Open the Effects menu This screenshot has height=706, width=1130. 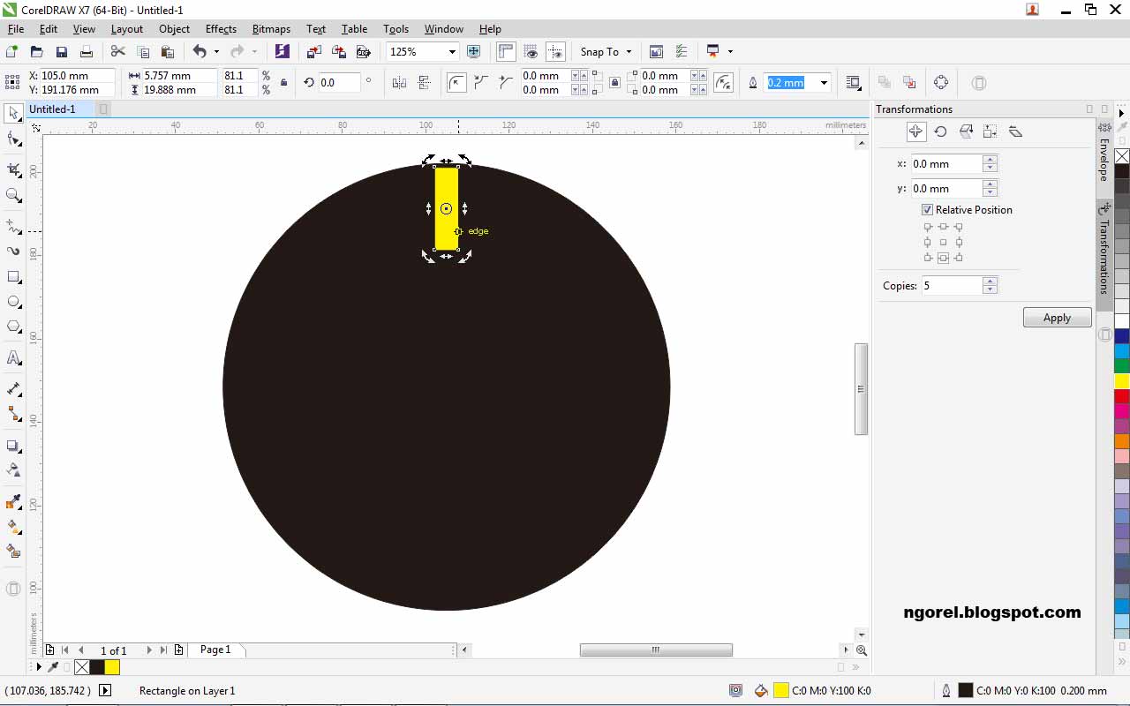coord(220,28)
